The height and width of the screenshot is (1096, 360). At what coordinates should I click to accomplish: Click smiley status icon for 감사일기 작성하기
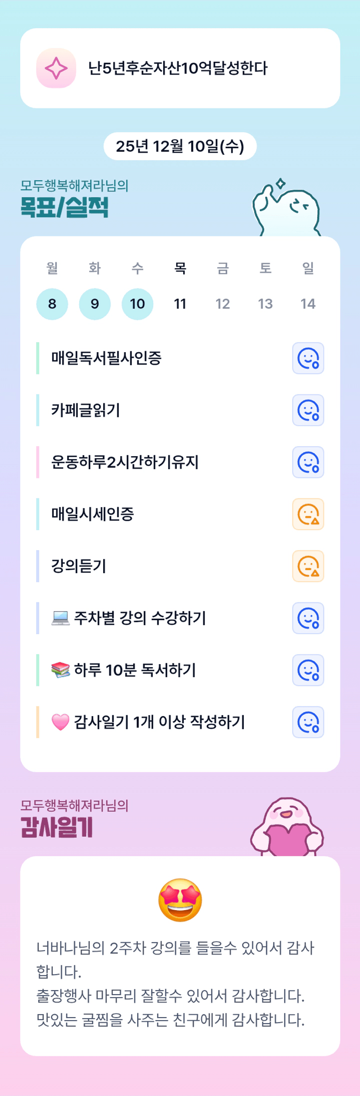pyautogui.click(x=308, y=722)
